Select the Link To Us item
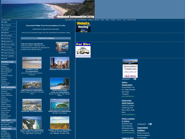 7,39
